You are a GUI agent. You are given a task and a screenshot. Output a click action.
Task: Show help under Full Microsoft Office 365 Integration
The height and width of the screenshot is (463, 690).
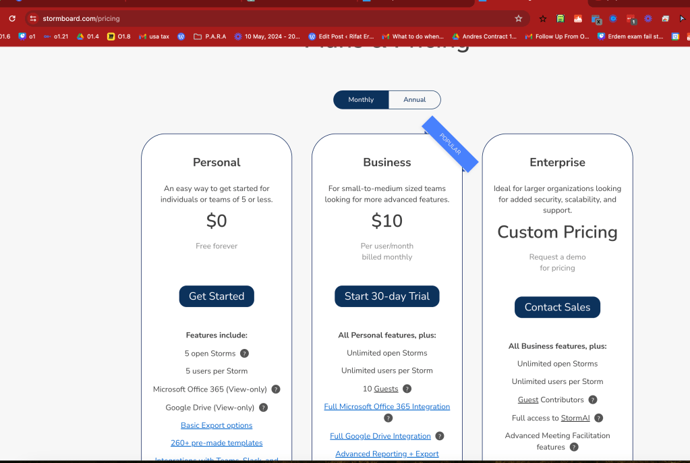click(387, 418)
